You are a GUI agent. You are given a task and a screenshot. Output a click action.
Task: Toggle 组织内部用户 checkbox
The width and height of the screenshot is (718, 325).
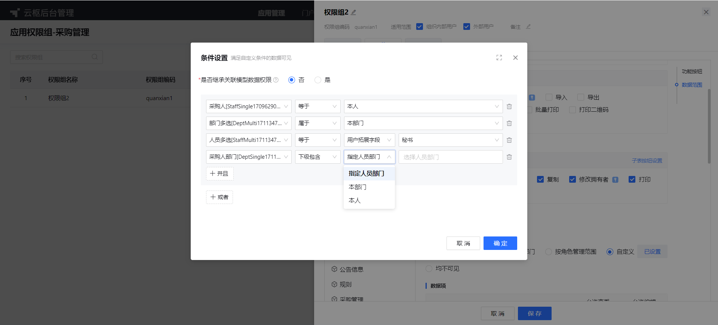pyautogui.click(x=420, y=27)
